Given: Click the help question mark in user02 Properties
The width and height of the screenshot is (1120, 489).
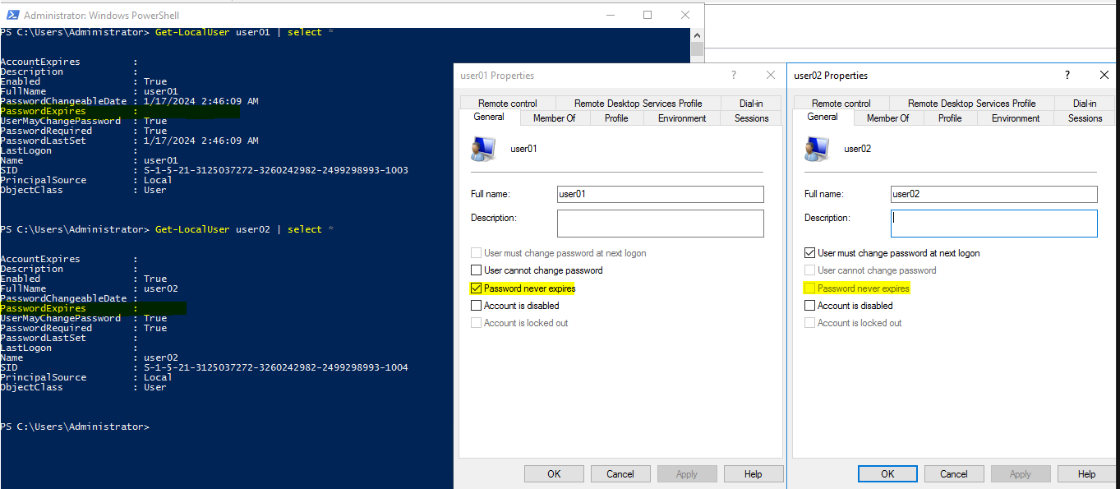Looking at the screenshot, I should (x=1067, y=75).
